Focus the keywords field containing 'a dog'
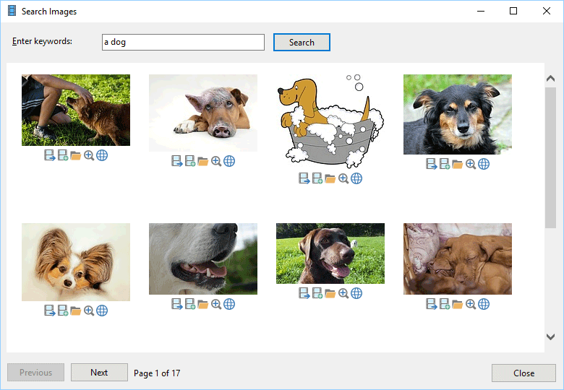 tap(183, 43)
